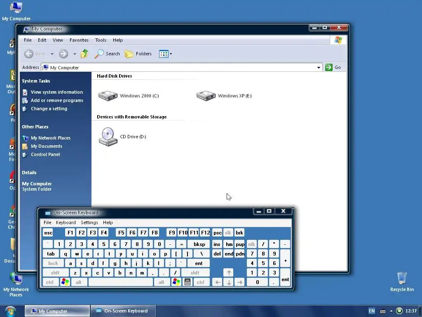Click the esc key on keyboard

[x=48, y=233]
